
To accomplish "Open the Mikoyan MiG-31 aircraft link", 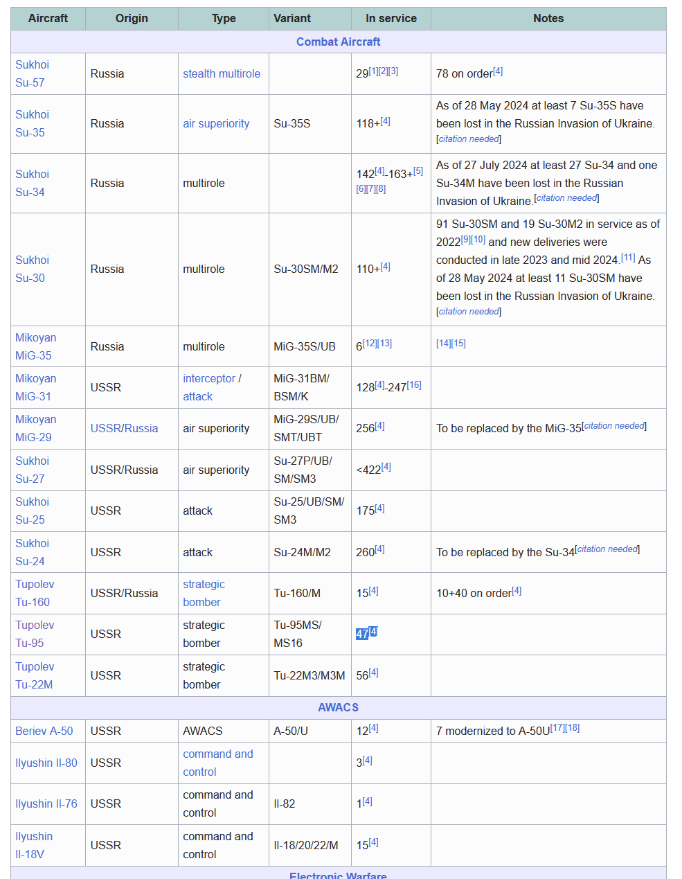I will pyautogui.click(x=36, y=387).
